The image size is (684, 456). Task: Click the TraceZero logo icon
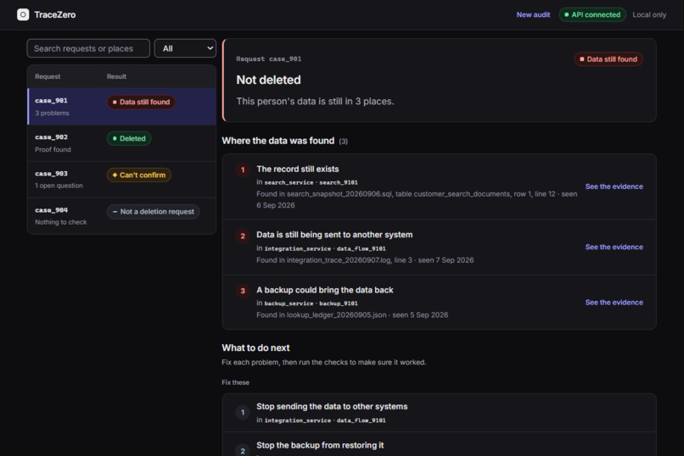point(23,14)
